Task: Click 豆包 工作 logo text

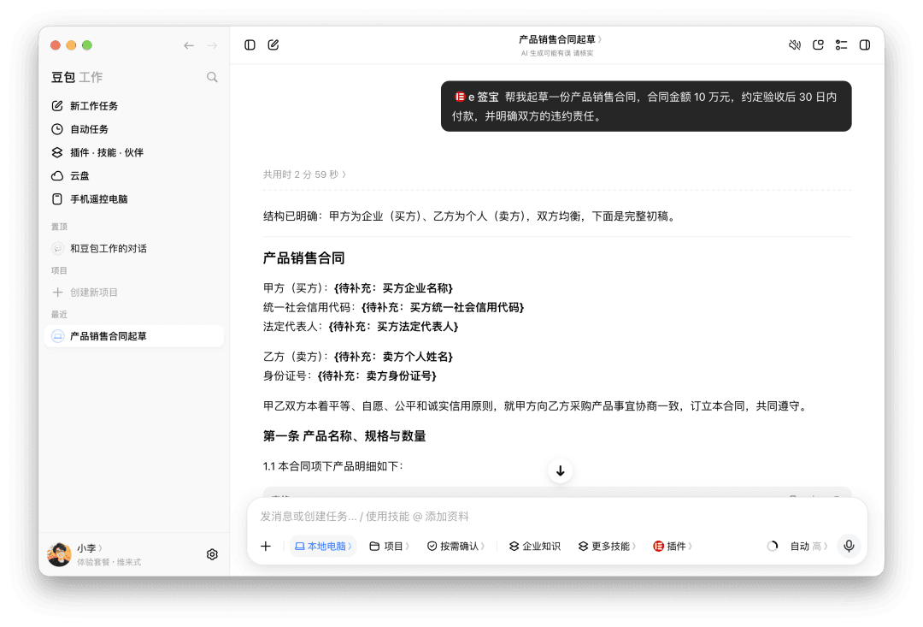Action: [77, 77]
